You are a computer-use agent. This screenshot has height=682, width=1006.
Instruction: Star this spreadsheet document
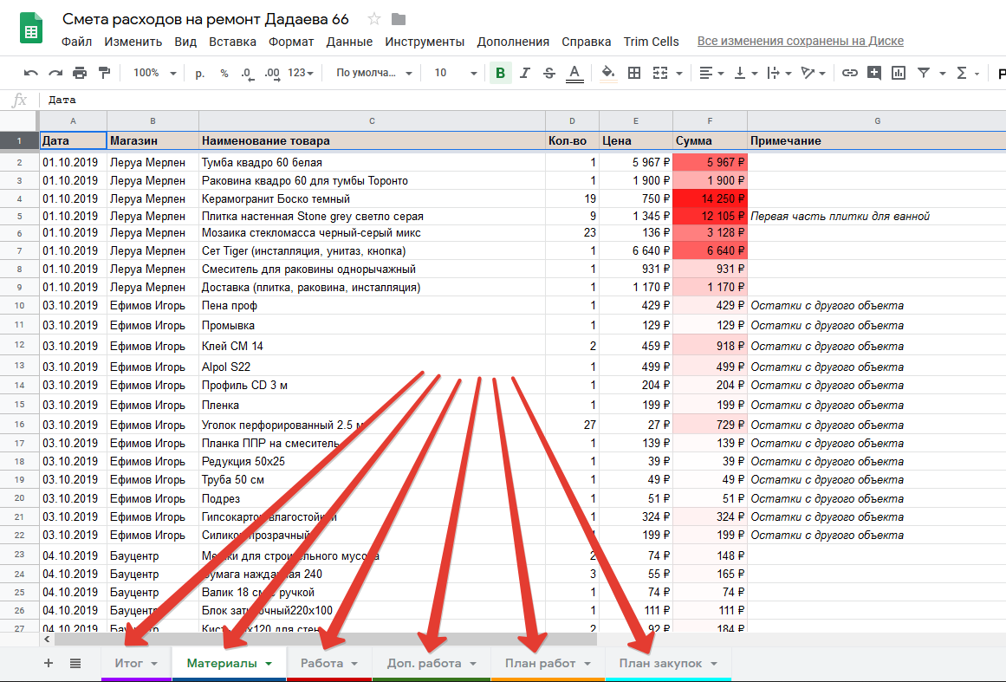click(x=374, y=19)
